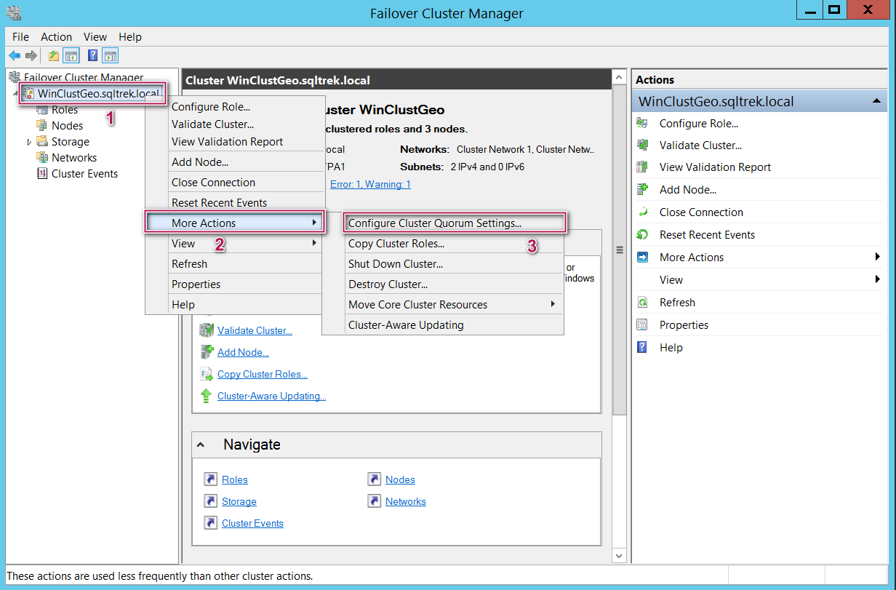Click the blue Help toolbar icon
This screenshot has width=896, height=590.
[x=93, y=56]
